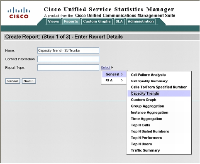Switch to the Reports tab
This screenshot has width=200, height=164.
[71, 22]
